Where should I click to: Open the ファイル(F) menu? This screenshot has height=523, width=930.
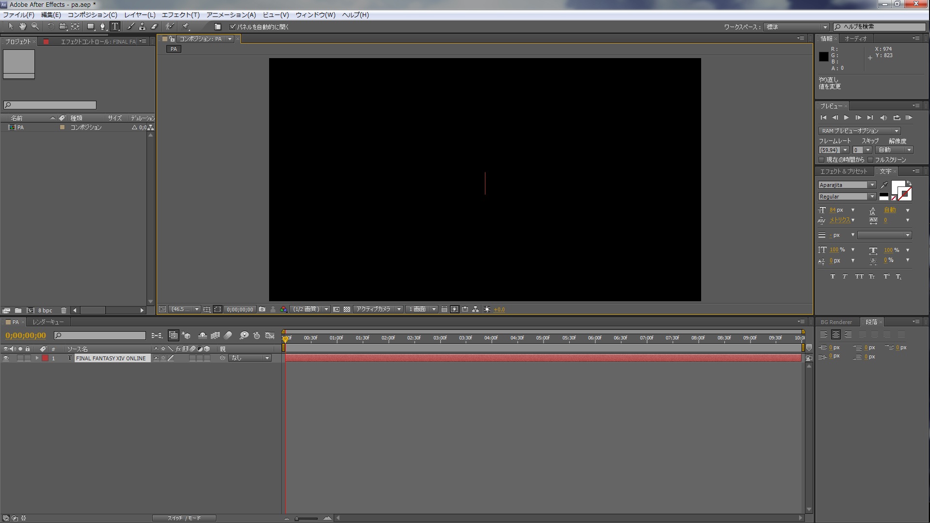pos(18,15)
